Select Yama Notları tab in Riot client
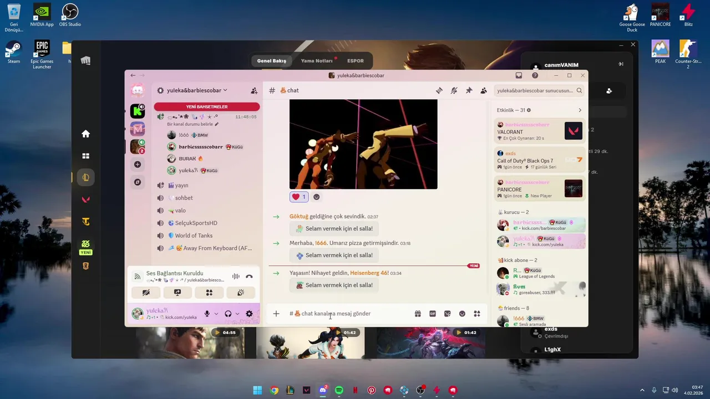Screen dimensions: 710x399 317,61
